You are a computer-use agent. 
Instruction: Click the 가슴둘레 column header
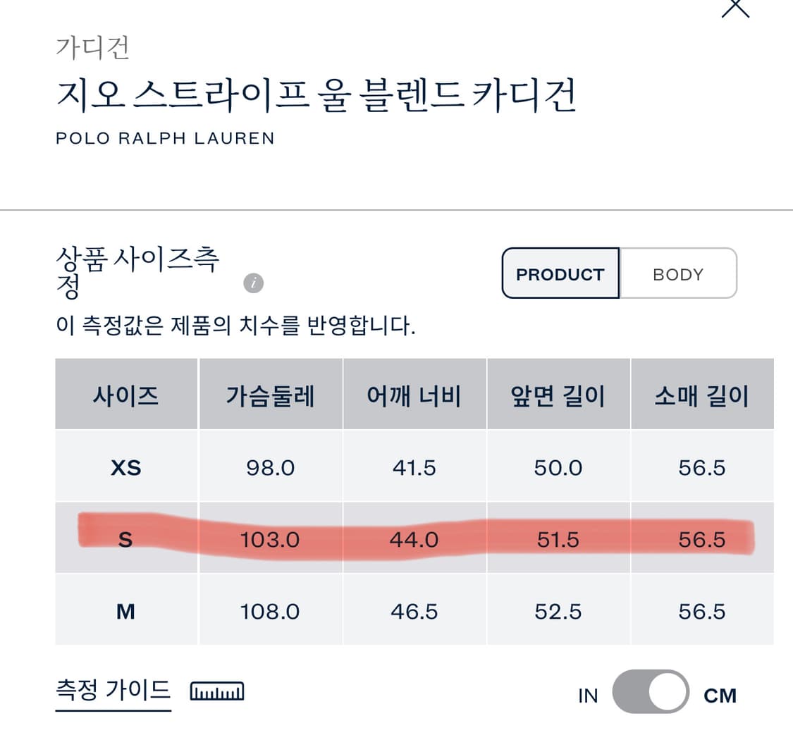(x=270, y=395)
